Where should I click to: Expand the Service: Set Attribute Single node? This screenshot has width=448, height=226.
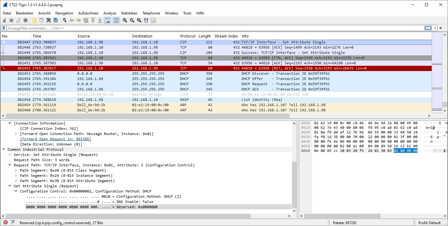coord(10,155)
